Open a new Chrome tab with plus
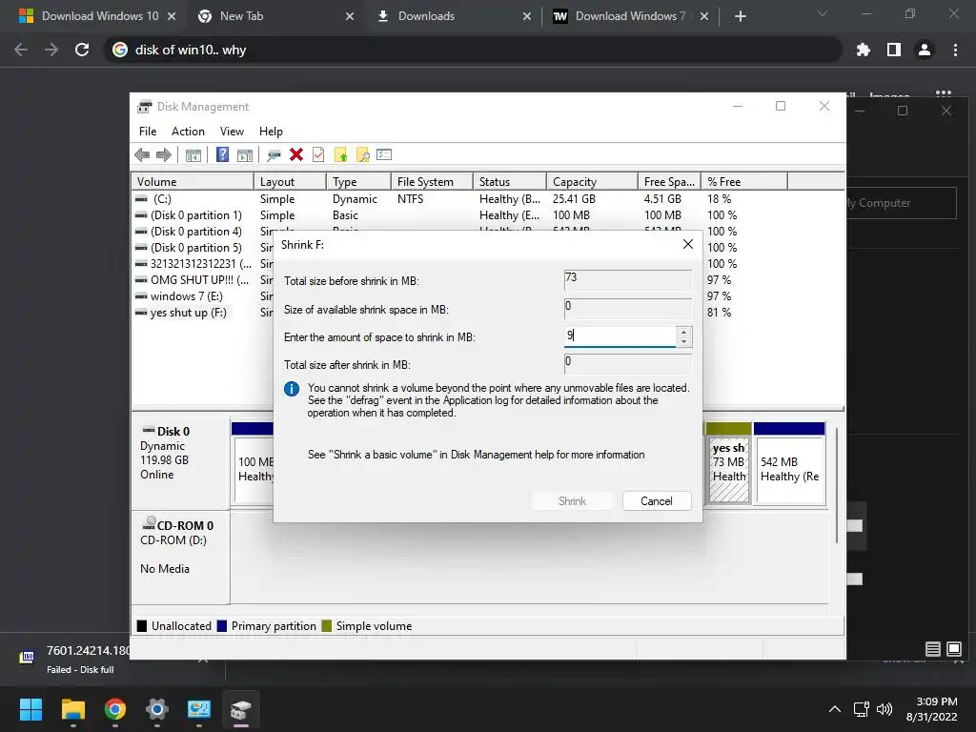This screenshot has width=976, height=732. [x=740, y=16]
